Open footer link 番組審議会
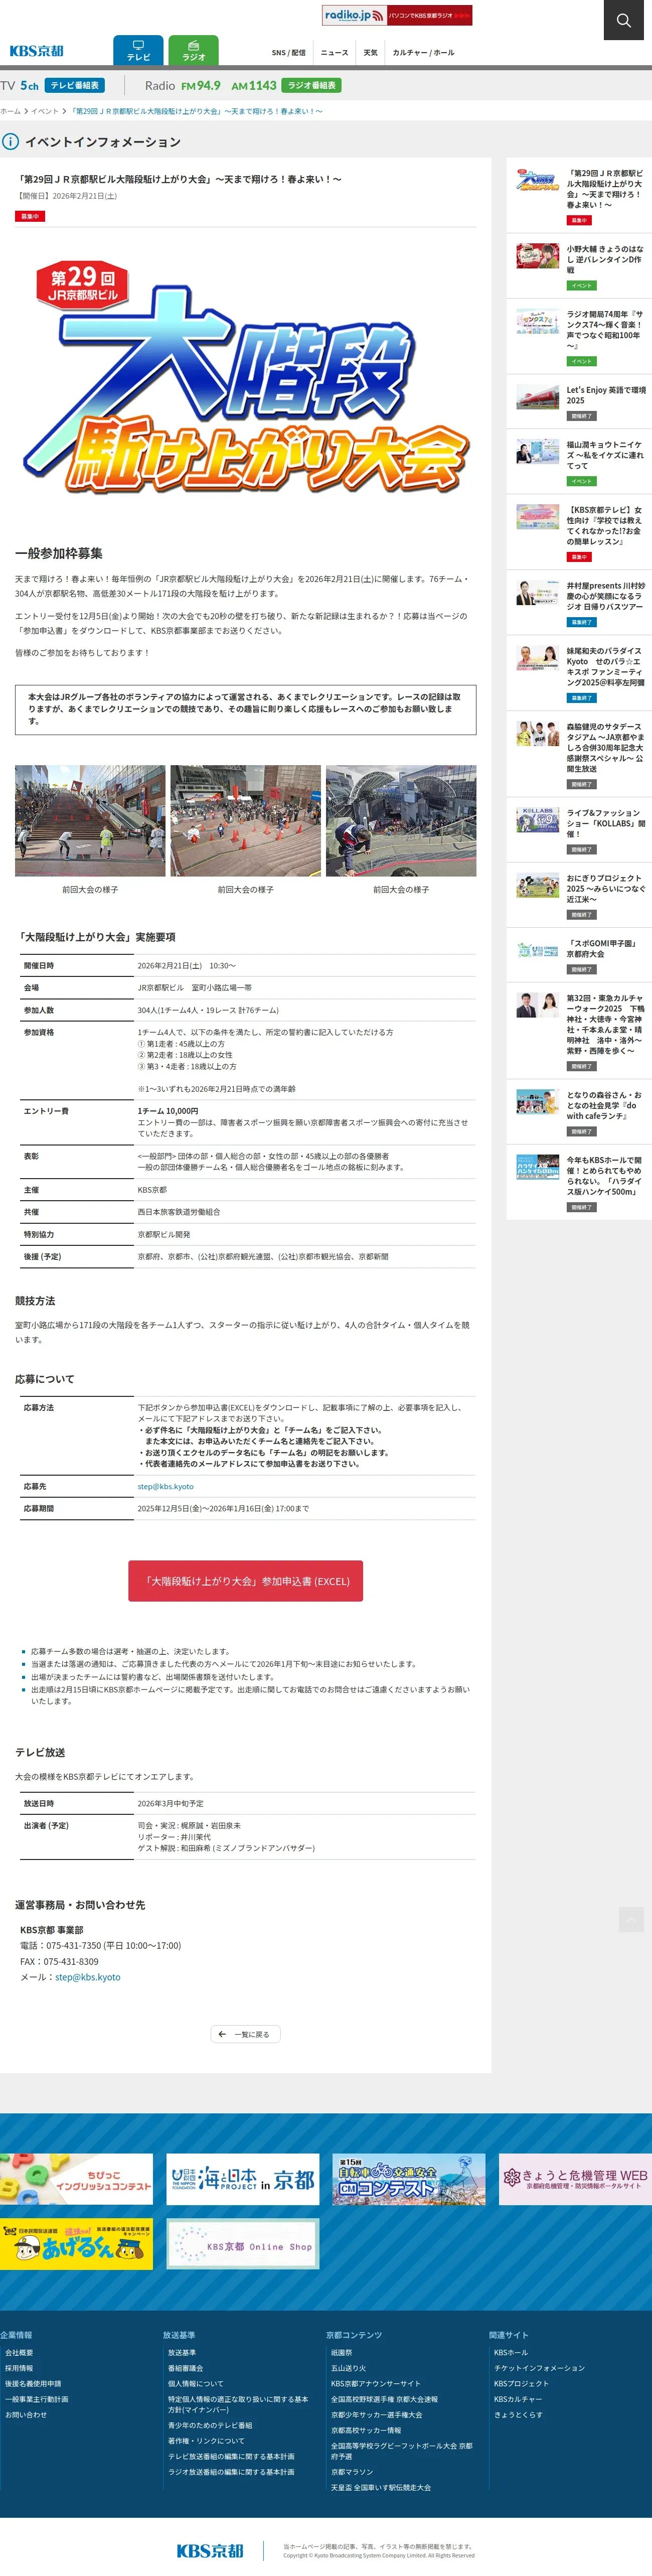Screen dimensions: 652x2576 click(185, 2368)
